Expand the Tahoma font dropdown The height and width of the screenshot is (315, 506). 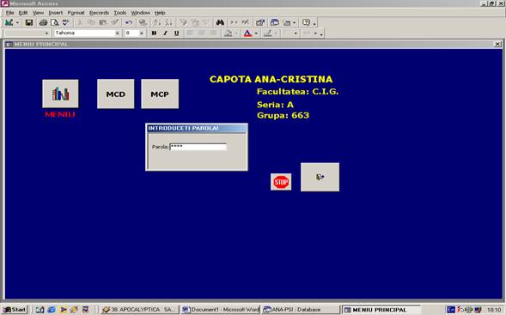[117, 33]
